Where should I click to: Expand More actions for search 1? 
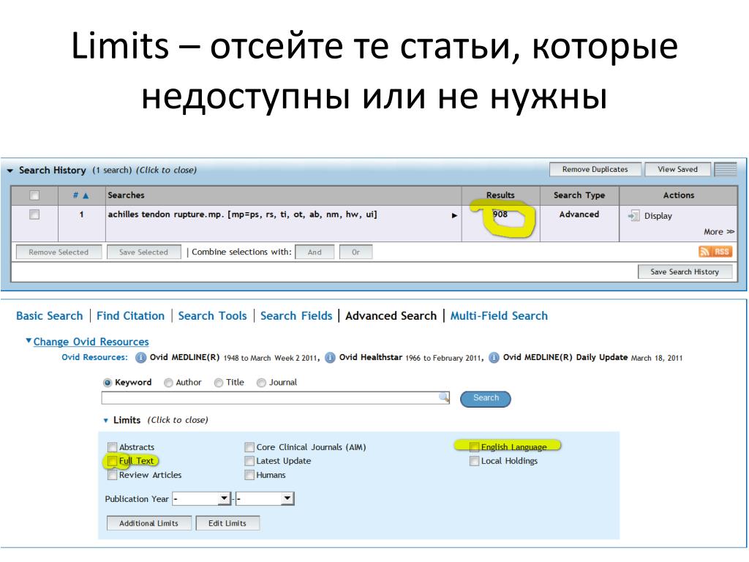click(x=719, y=232)
